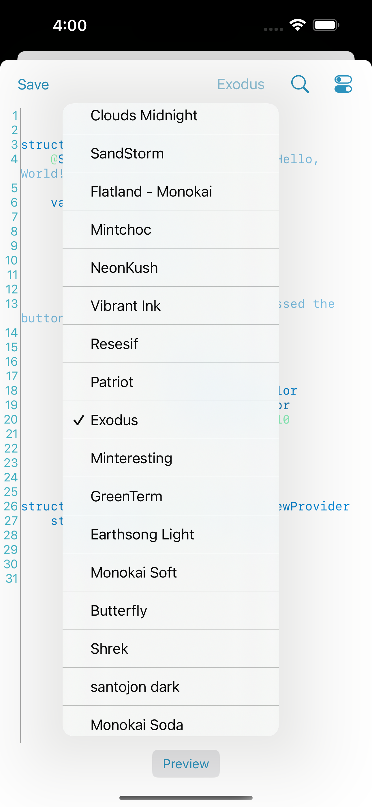Open the search magnifier icon
This screenshot has width=372, height=807.
300,84
